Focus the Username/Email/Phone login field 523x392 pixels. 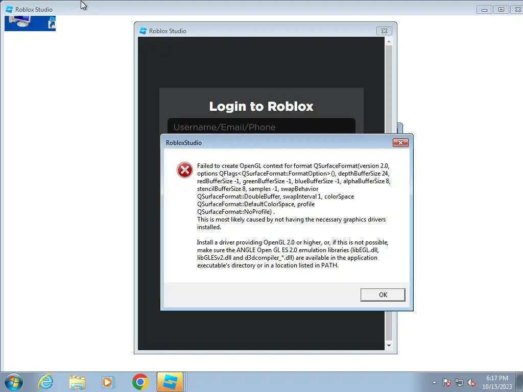tap(261, 126)
